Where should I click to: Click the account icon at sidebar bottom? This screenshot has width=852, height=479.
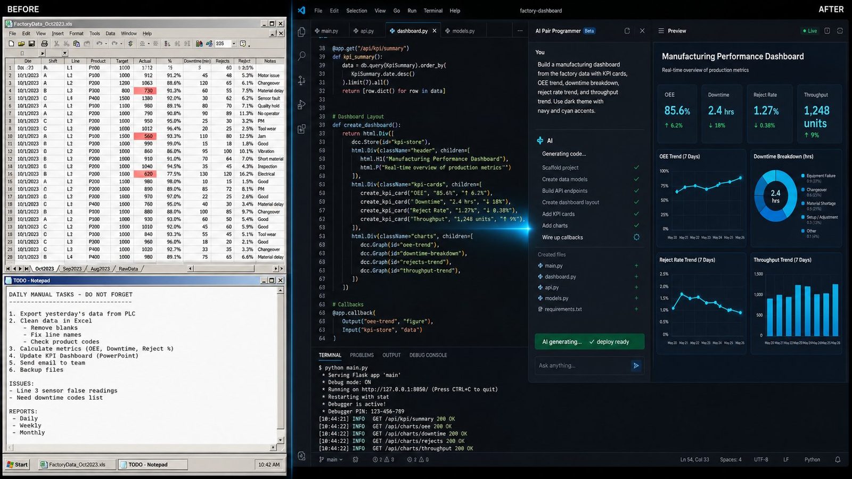coord(301,456)
